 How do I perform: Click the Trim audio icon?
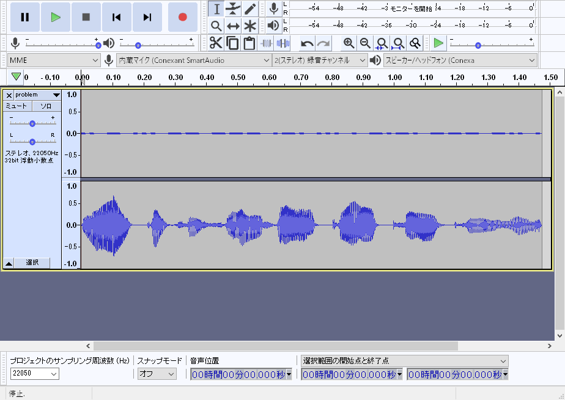pos(266,43)
